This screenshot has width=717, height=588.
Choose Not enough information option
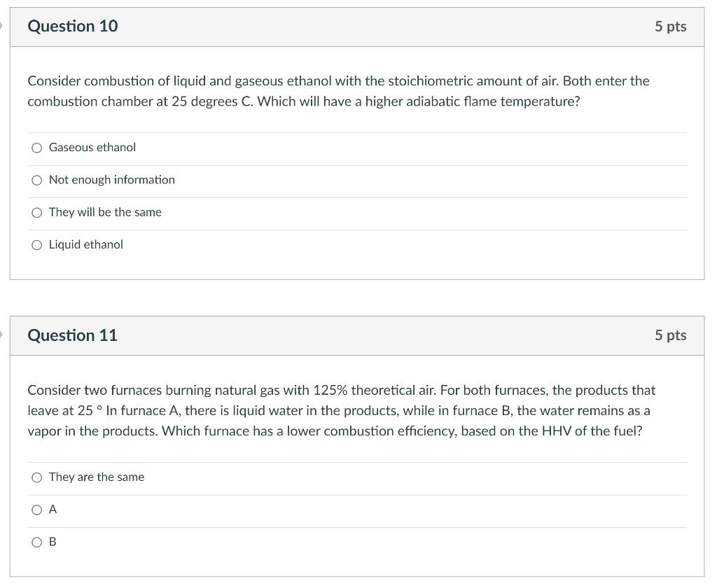[36, 180]
